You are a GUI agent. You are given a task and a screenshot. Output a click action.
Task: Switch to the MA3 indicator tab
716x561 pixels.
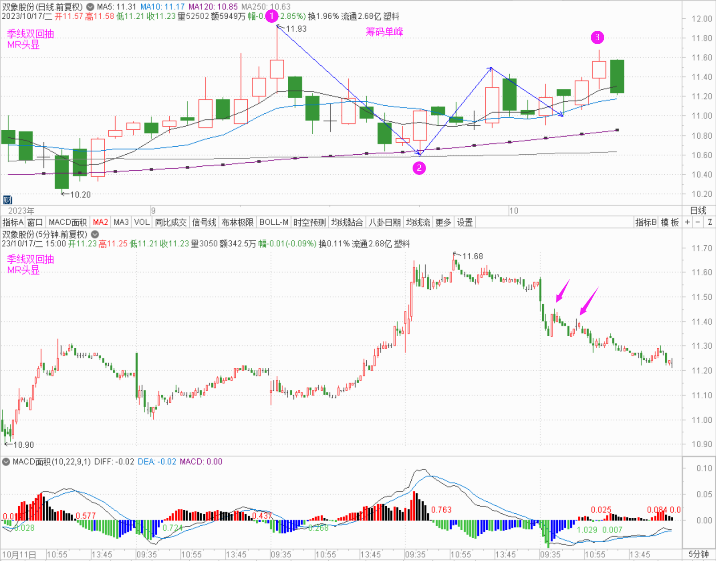pos(121,222)
